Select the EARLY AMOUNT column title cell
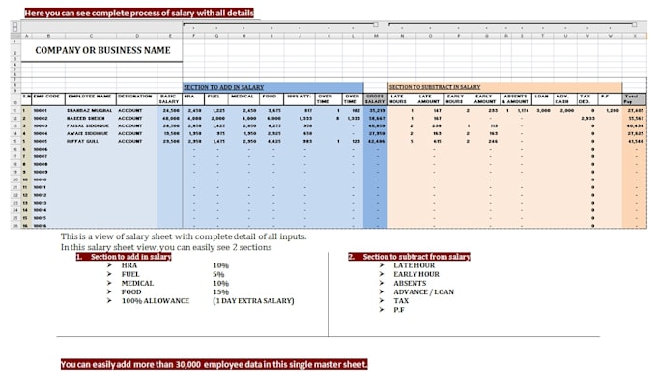Image resolution: width=657 pixels, height=388 pixels. (486, 99)
